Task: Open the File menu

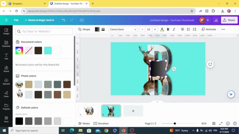Action: (16, 20)
